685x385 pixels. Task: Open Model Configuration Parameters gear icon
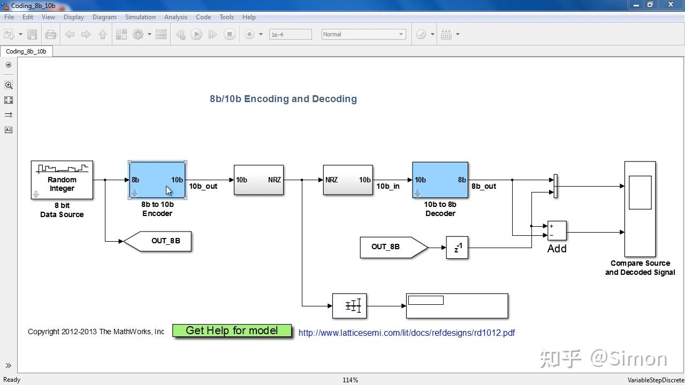[x=138, y=34]
